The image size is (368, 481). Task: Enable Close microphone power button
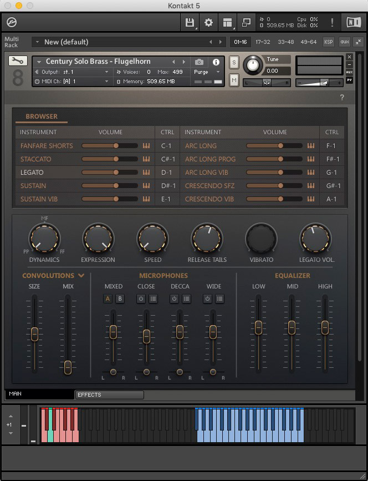point(141,299)
